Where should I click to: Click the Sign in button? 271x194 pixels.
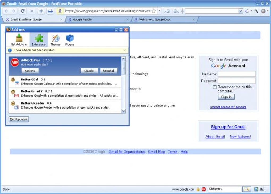[226, 97]
